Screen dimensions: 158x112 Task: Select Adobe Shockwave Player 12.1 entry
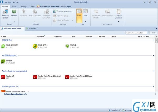pos(15,91)
